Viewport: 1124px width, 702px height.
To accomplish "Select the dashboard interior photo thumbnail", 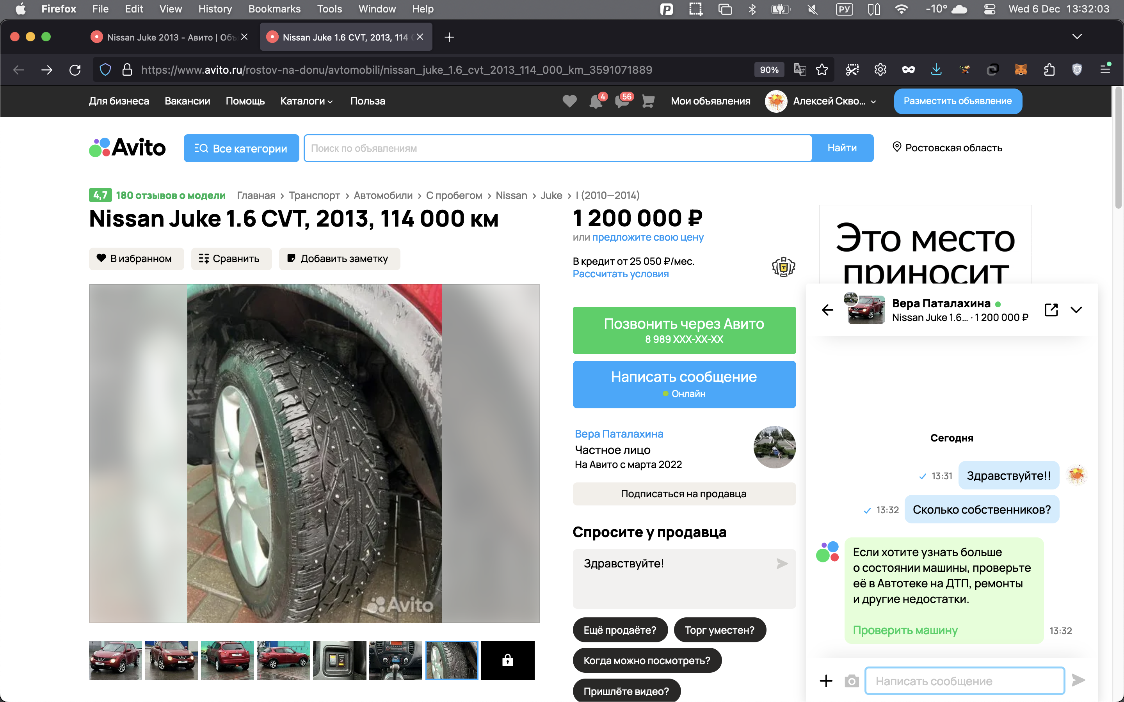I will [x=395, y=660].
